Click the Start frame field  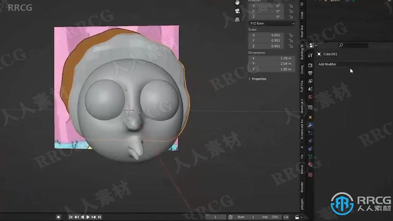(246, 217)
